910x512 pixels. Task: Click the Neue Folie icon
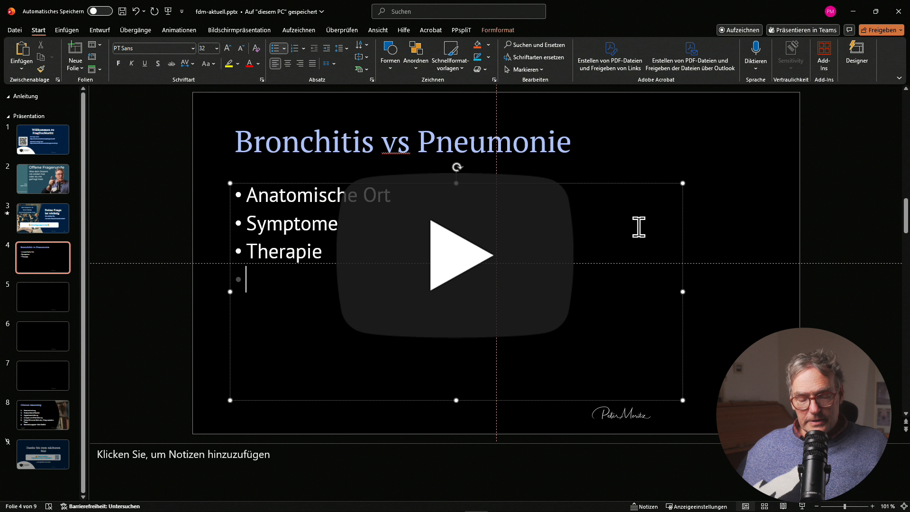(x=75, y=48)
